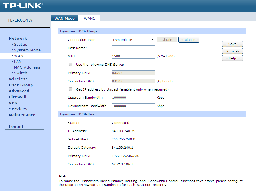Image resolution: width=256 pixels, height=191 pixels.
Task: Open the Help button
Action: click(x=232, y=58)
